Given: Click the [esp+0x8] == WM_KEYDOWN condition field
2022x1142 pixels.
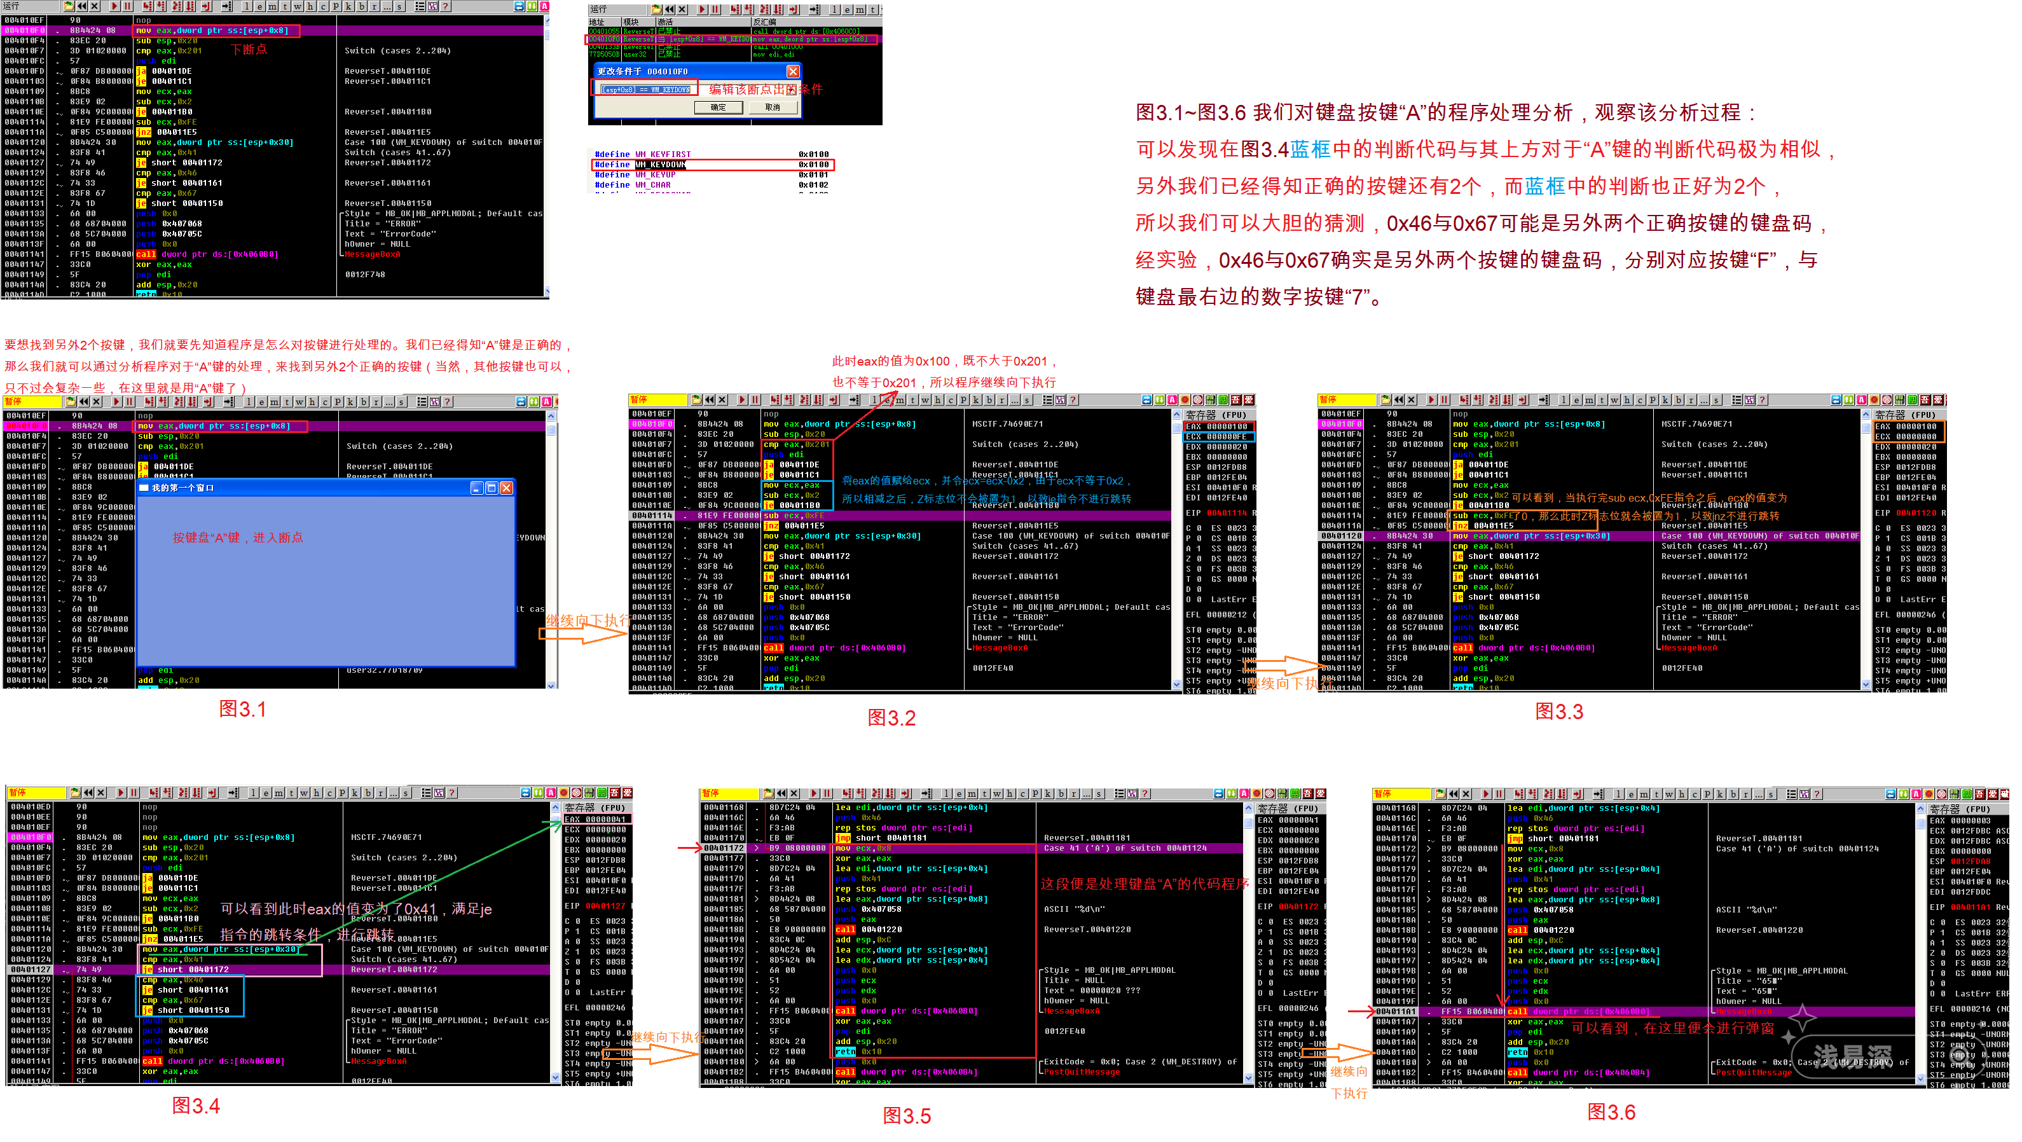Looking at the screenshot, I should click(645, 90).
